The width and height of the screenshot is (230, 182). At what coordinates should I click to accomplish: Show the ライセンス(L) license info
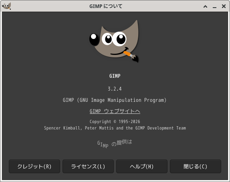tap(88, 166)
